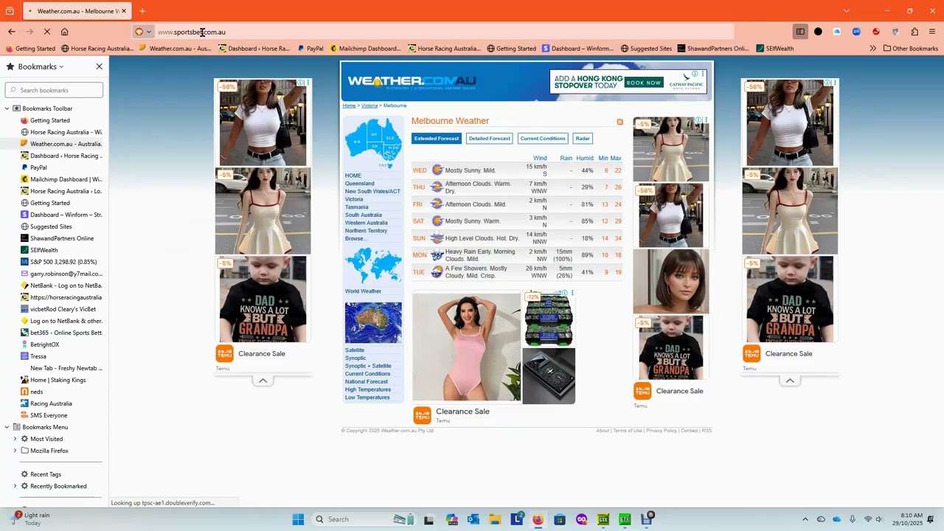Close the Weather.com.au tab

pos(125,11)
